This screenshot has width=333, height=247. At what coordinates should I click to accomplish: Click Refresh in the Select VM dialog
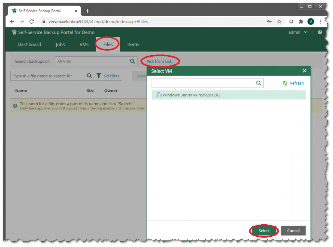click(293, 83)
